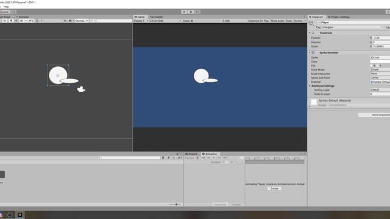Viewport: 390px width, 219px height.
Task: Pause the game with the Pause button
Action: 191,12
